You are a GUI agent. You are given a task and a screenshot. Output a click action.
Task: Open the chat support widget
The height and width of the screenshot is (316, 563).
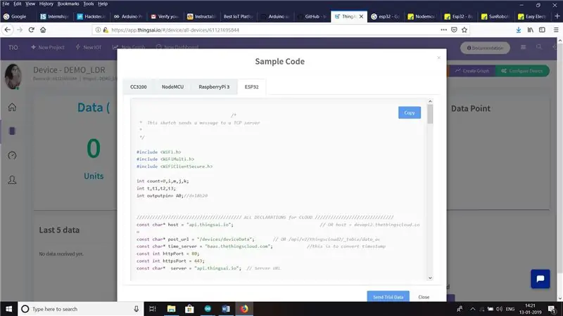[540, 279]
